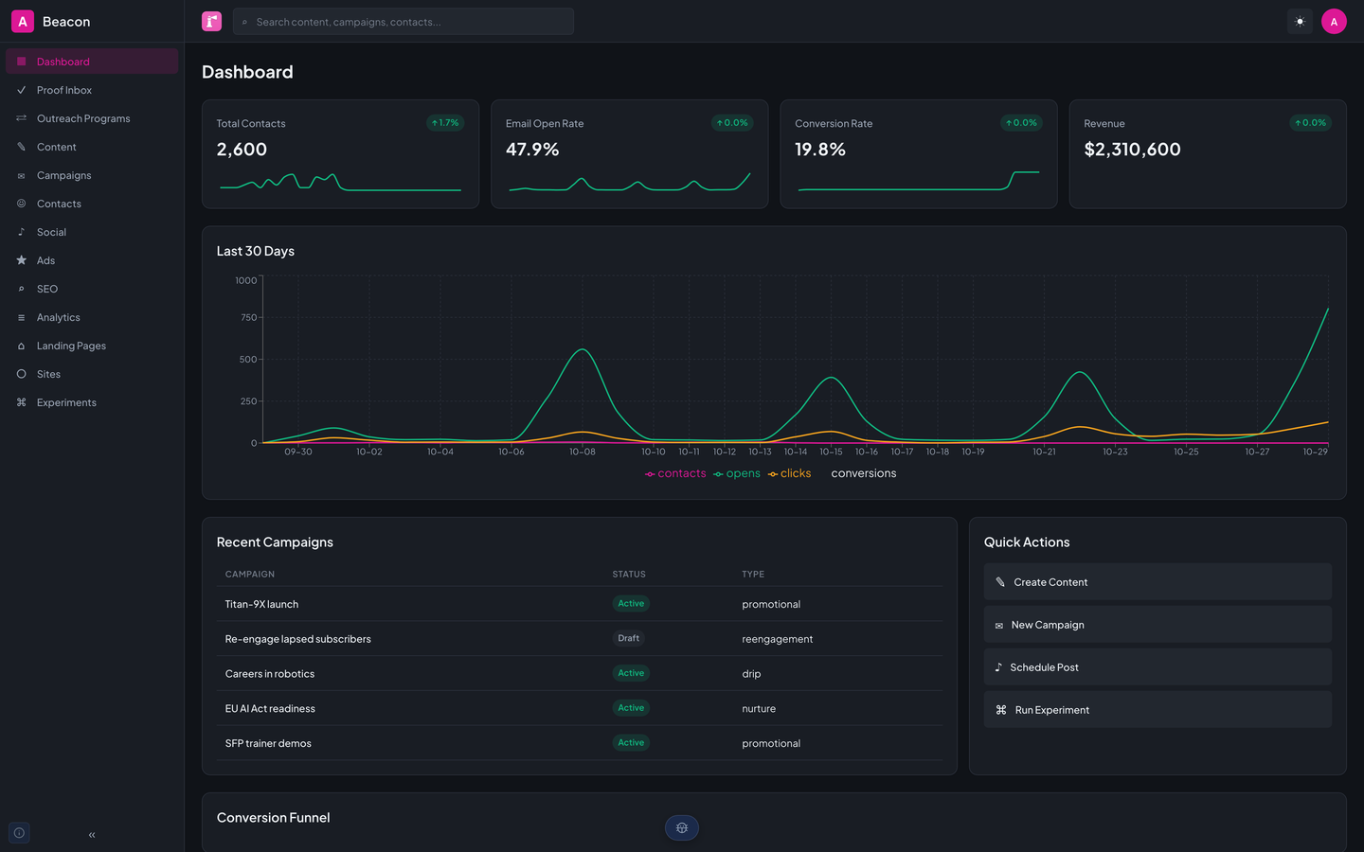Open the user avatar in top right
Viewport: 1364px width, 852px height.
1334,21
